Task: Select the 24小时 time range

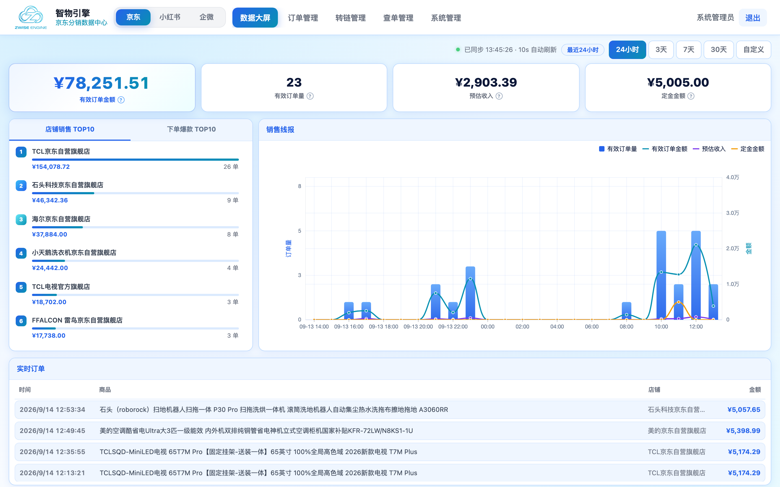Action: 627,50
